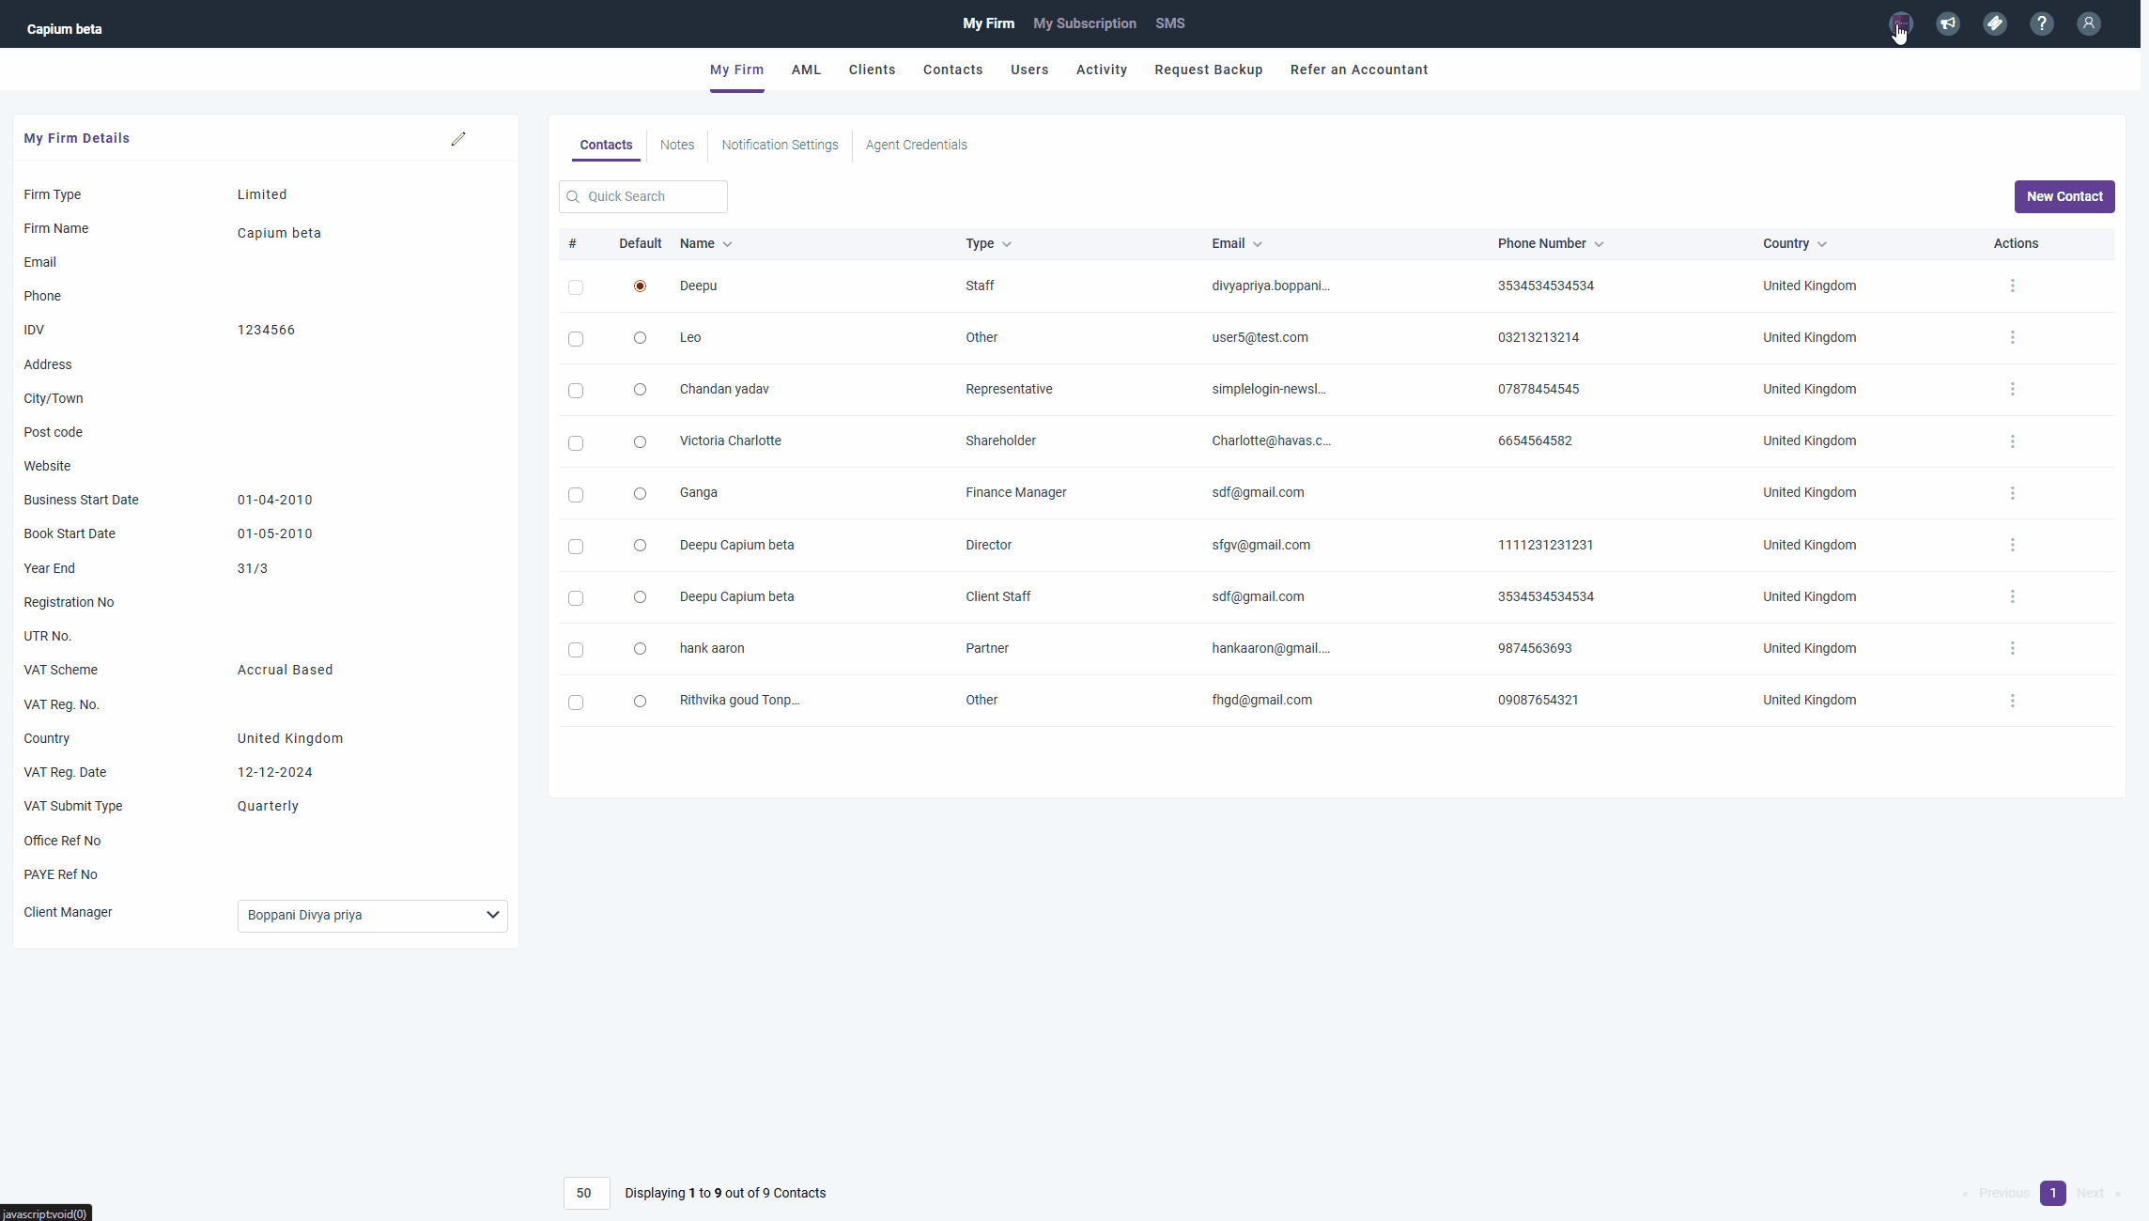
Task: Open the ticket support icon
Action: tap(1995, 23)
